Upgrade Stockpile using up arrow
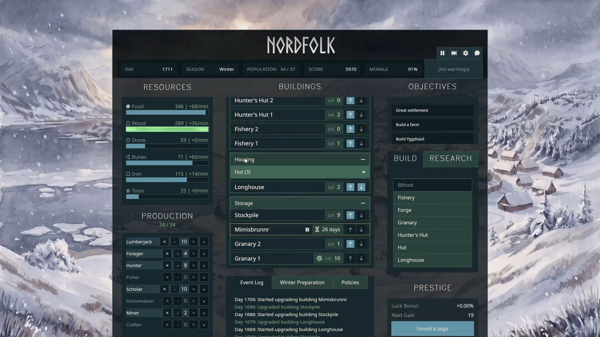This screenshot has width=600, height=337. coord(350,215)
